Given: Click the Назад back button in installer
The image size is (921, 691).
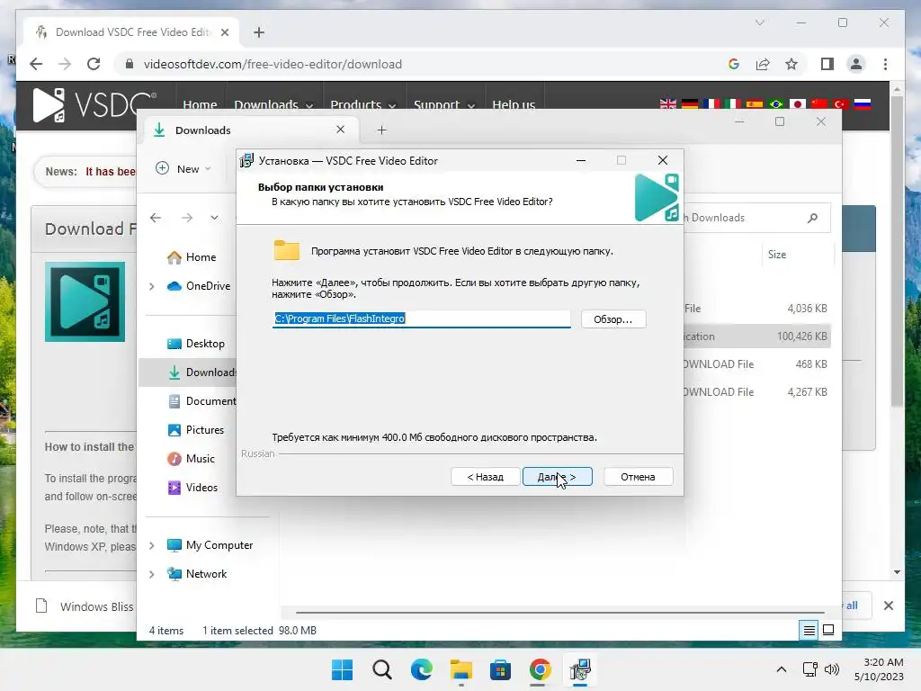Looking at the screenshot, I should pos(485,477).
